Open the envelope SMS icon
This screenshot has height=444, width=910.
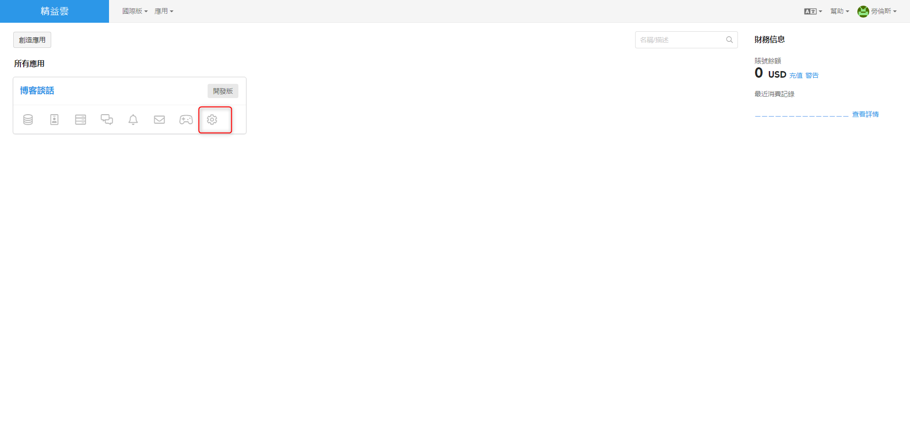159,119
